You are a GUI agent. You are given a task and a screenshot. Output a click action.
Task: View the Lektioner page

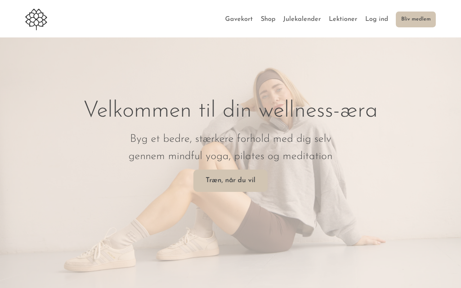point(343,19)
